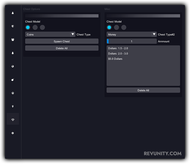Adjust the Ammount slider
Screen dimensions: 190x164
(x=131, y=41)
